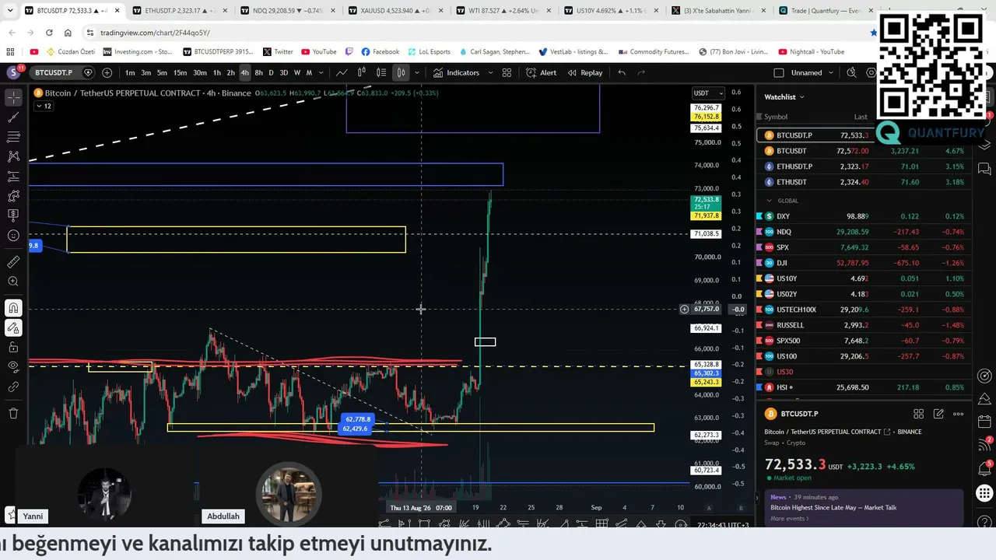The image size is (996, 560).
Task: Open the Bitcoin Highest Since Late May news item
Action: pos(833,508)
